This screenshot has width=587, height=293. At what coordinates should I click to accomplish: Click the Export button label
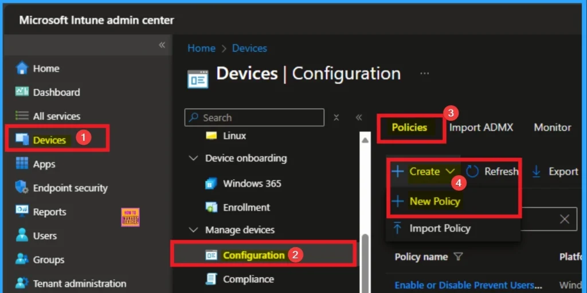coord(563,172)
